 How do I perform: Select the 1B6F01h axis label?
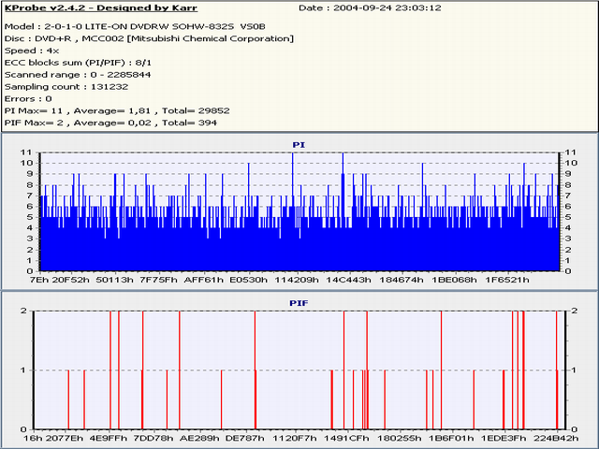tap(451, 438)
